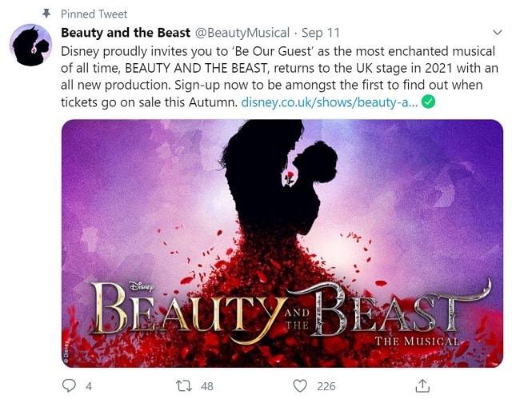Click the silhouetted couple with rose in poster
Image resolution: width=512 pixels, height=399 pixels.
(278, 179)
